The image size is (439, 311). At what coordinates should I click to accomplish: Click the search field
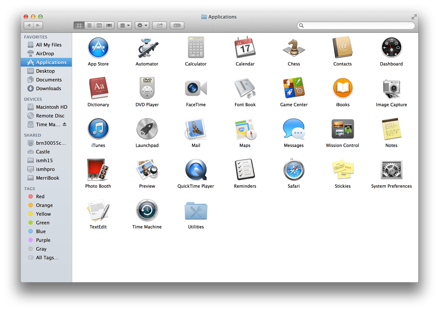(x=356, y=25)
